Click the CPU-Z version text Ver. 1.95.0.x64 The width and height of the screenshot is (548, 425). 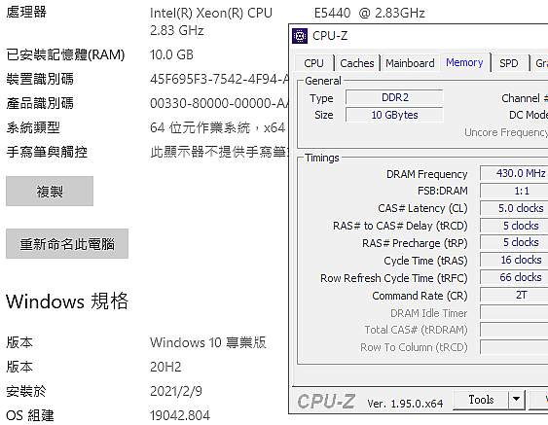coord(405,404)
